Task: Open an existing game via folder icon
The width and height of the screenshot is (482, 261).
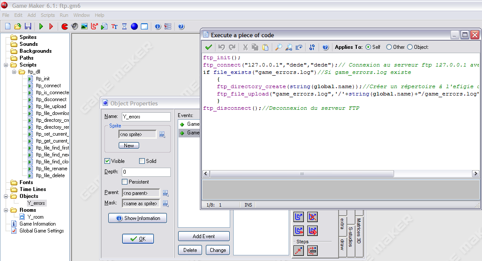Action: [18, 26]
